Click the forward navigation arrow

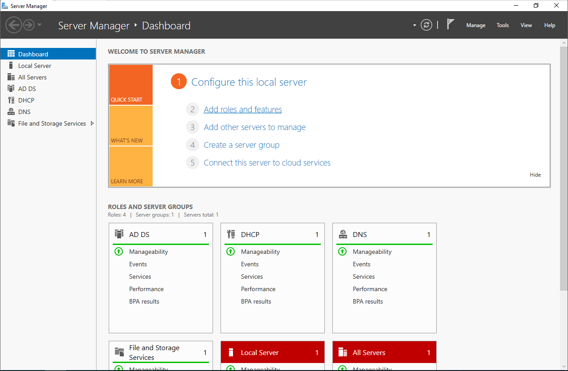pyautogui.click(x=29, y=25)
